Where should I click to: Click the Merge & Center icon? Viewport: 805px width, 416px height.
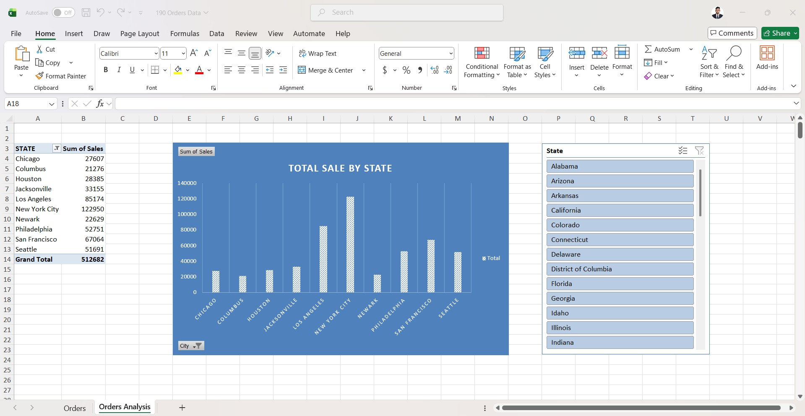pos(302,70)
